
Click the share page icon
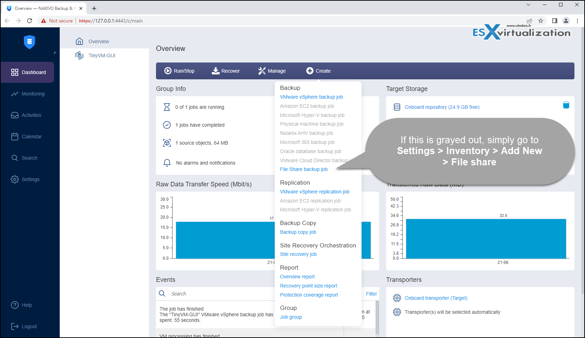529,21
